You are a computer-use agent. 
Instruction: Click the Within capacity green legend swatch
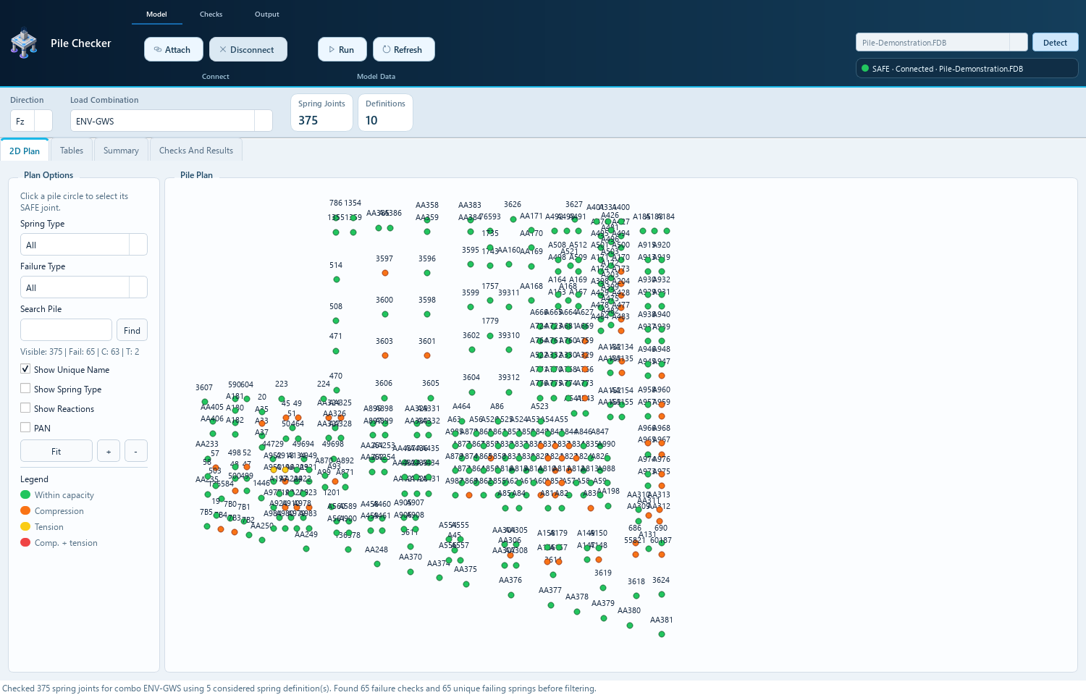[x=25, y=495]
